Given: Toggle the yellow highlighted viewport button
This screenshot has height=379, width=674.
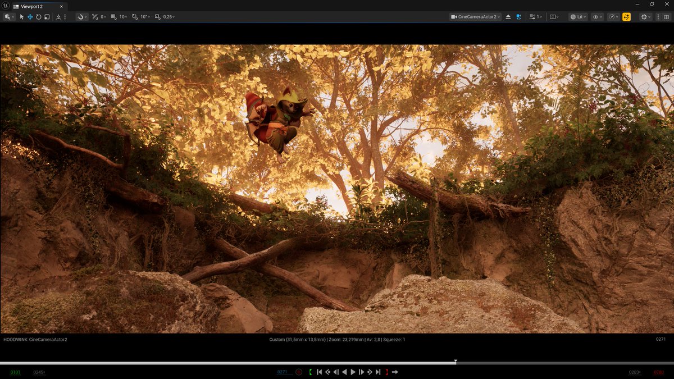Looking at the screenshot, I should [626, 17].
